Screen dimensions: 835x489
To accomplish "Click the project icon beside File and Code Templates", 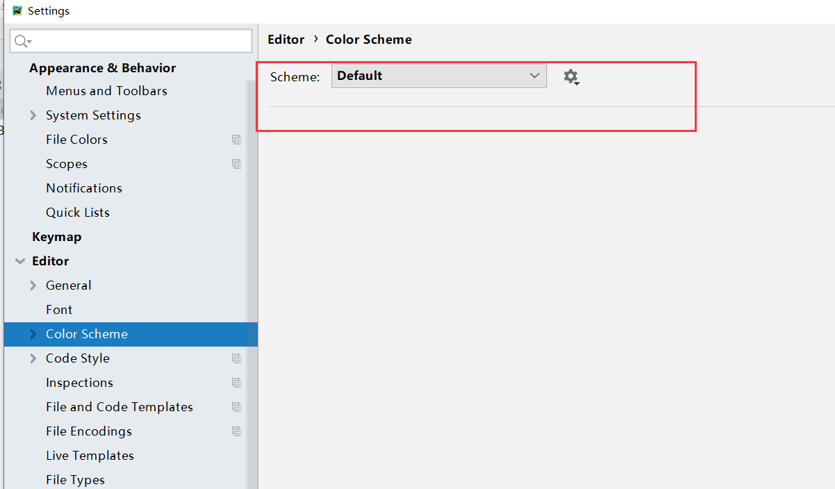I will click(236, 407).
